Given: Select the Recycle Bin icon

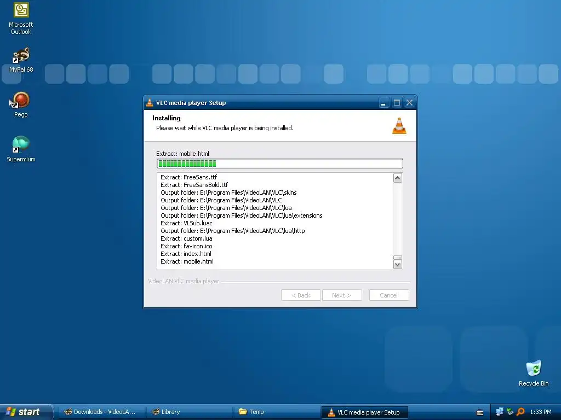Looking at the screenshot, I should (x=534, y=374).
